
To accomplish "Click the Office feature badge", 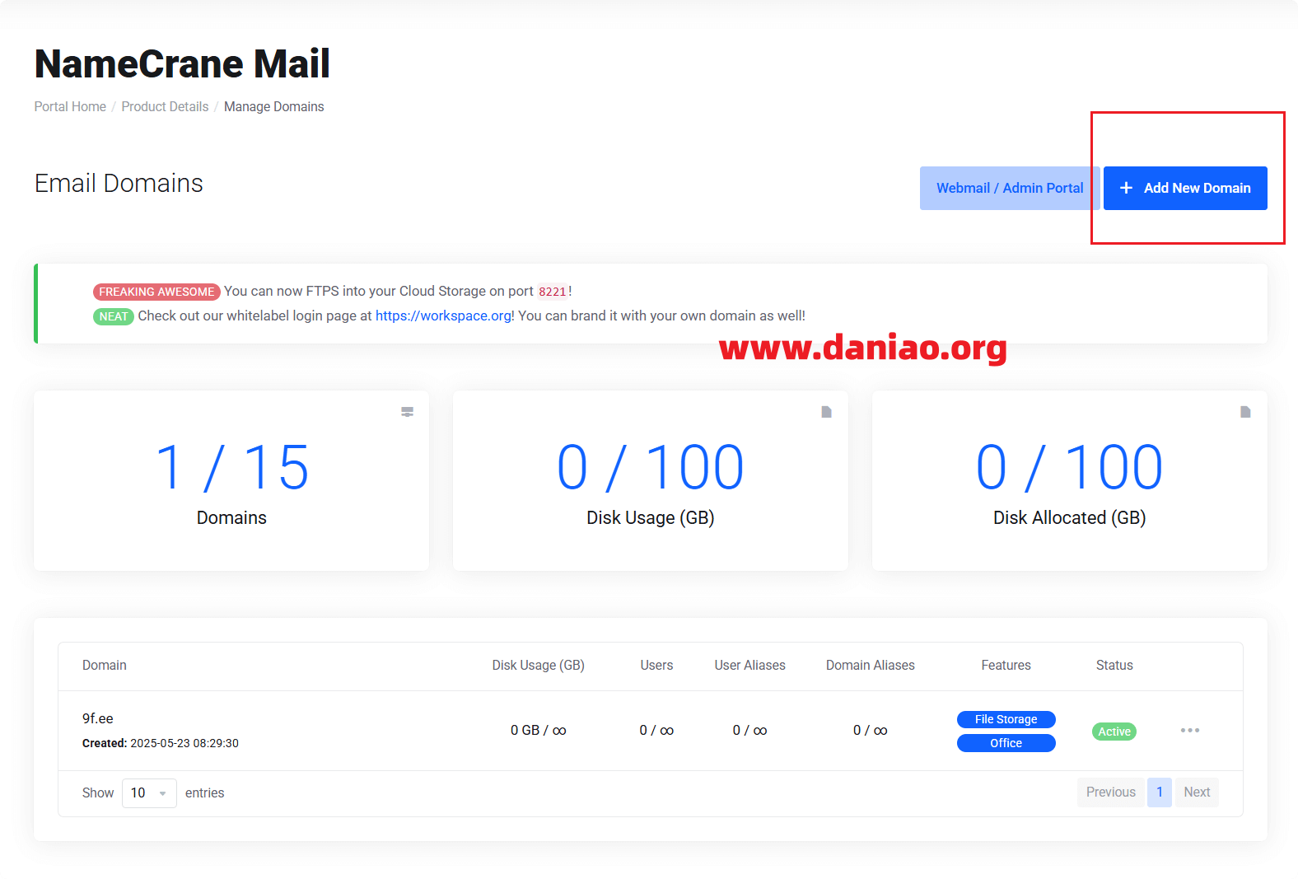I will coord(1006,743).
